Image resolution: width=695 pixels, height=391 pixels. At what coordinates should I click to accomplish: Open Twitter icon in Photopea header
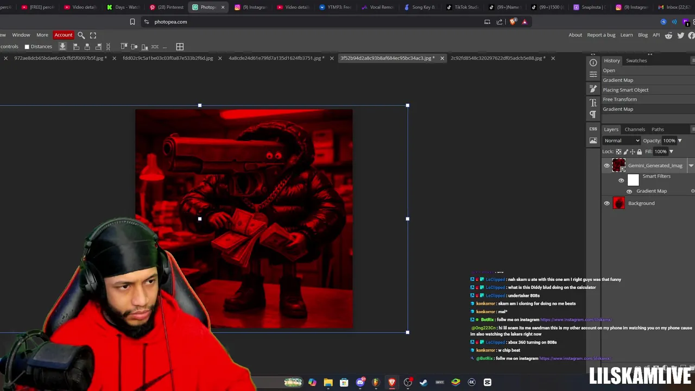[680, 35]
